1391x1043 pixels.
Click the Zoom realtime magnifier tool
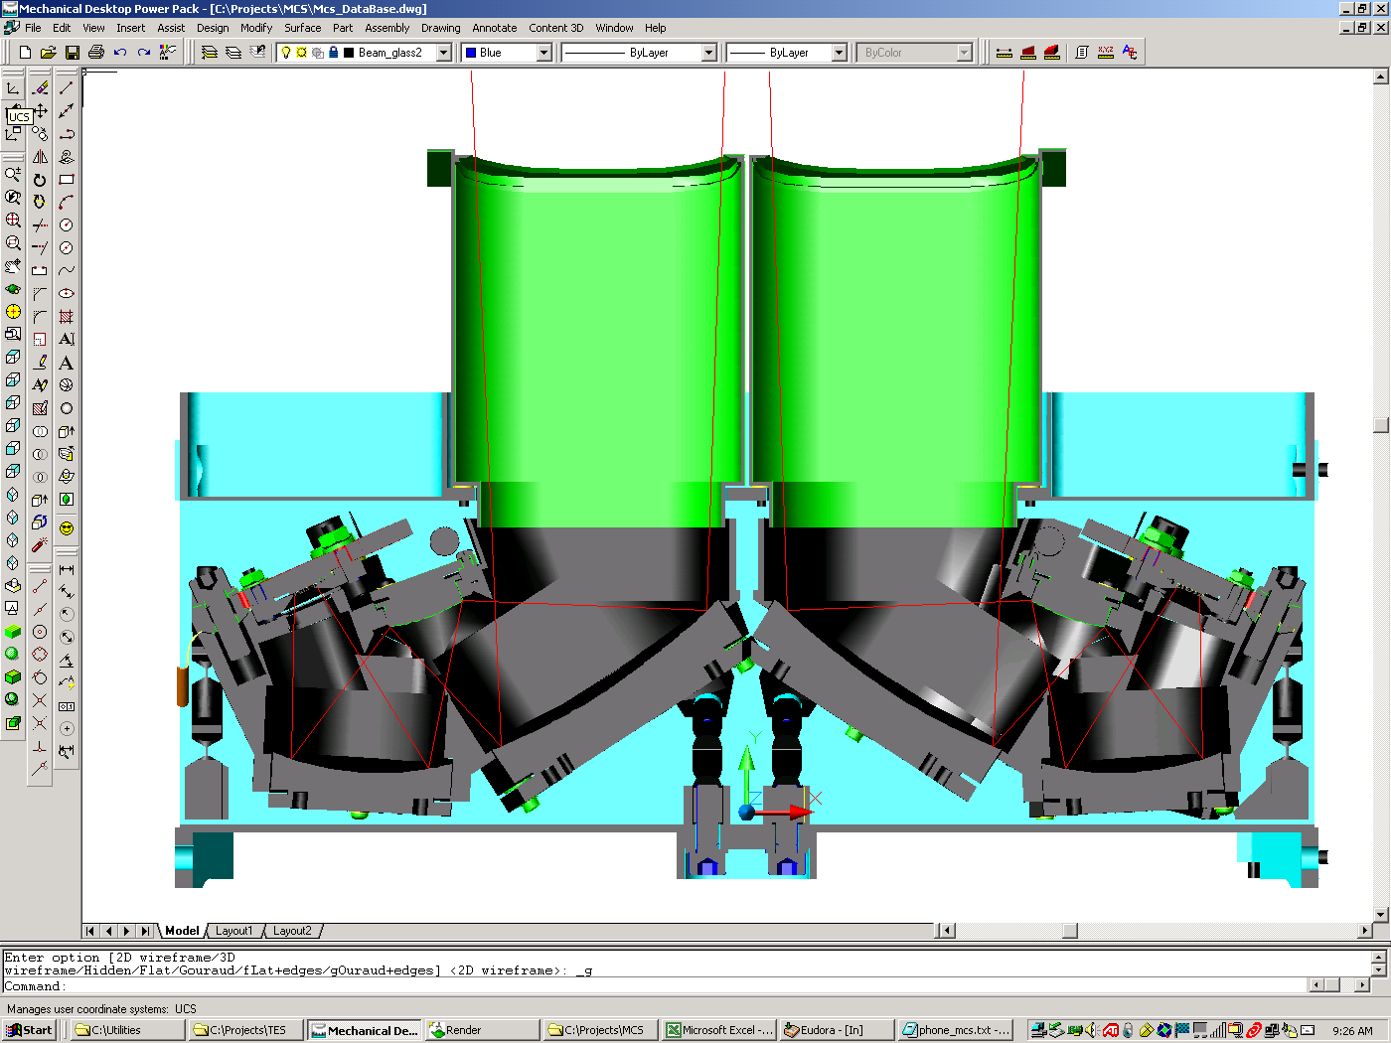pos(13,175)
